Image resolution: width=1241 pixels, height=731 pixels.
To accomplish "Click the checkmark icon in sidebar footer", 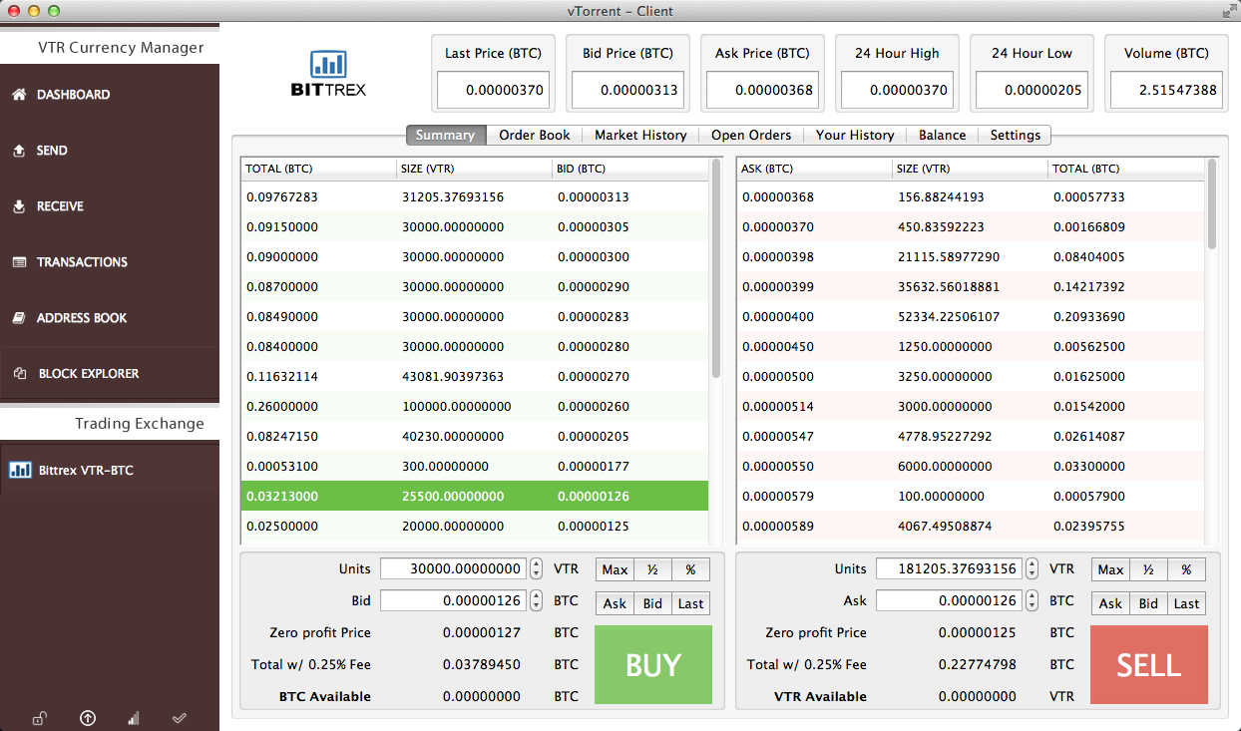I will (180, 718).
